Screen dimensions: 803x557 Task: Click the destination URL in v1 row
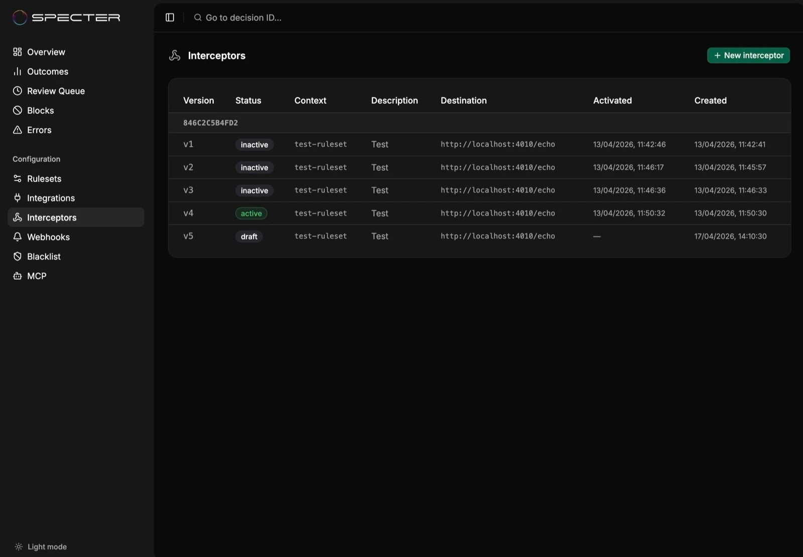tap(498, 144)
